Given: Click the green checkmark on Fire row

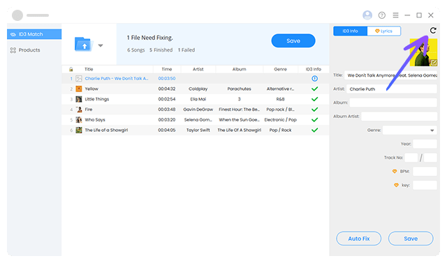Looking at the screenshot, I should click(314, 110).
